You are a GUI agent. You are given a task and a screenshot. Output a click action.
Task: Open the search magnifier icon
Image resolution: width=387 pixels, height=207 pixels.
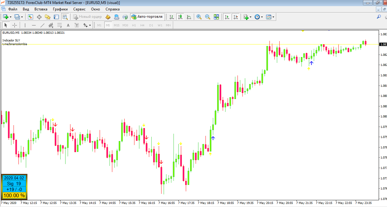click(379, 17)
